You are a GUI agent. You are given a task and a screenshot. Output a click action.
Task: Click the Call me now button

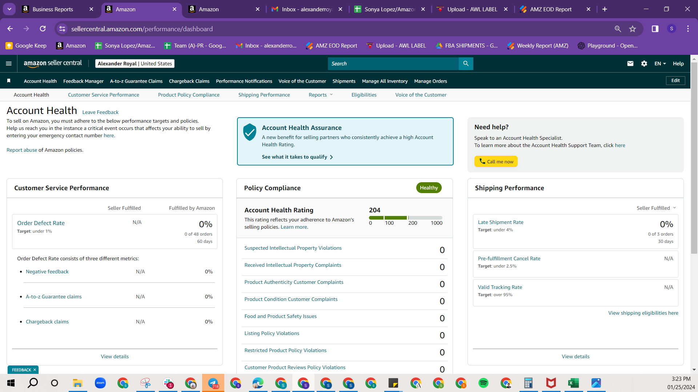(x=496, y=162)
